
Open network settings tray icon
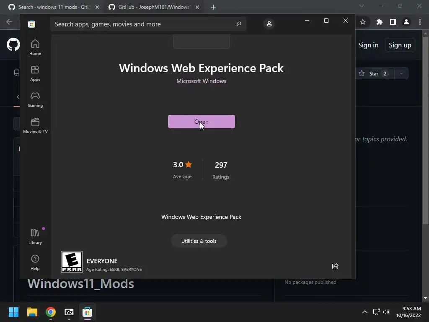pyautogui.click(x=377, y=312)
